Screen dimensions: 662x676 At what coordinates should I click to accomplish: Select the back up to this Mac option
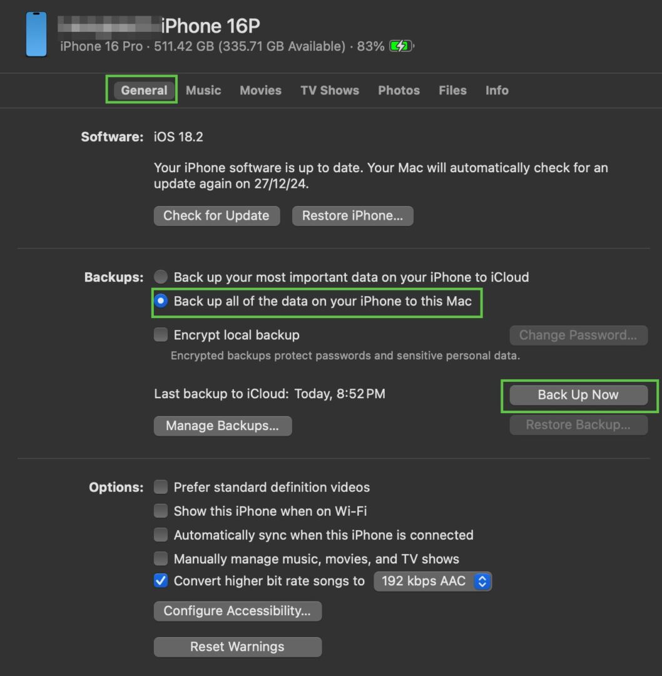pyautogui.click(x=161, y=301)
